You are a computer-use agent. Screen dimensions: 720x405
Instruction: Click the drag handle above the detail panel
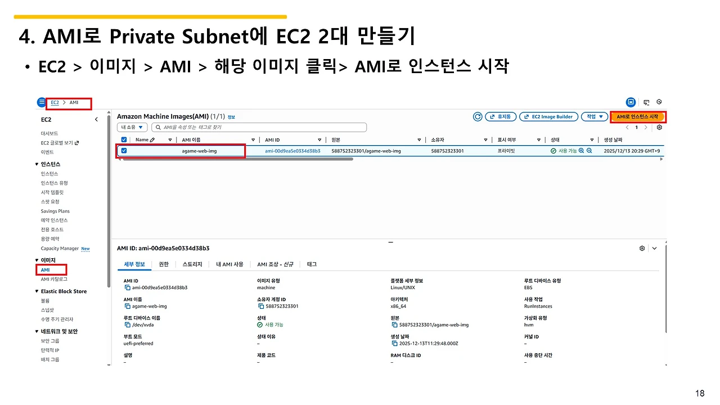[x=390, y=242]
